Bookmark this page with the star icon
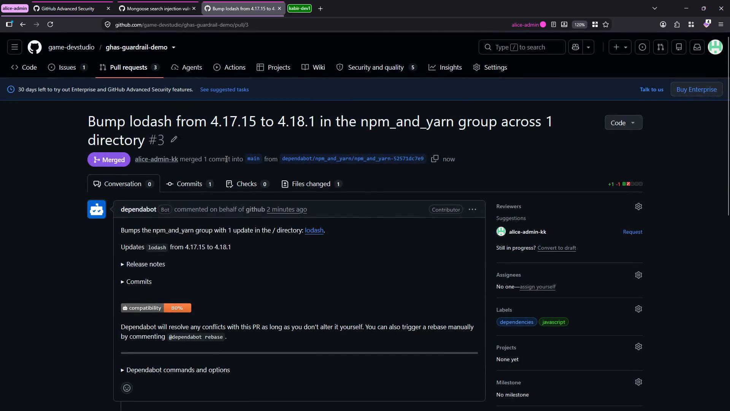 (x=606, y=25)
